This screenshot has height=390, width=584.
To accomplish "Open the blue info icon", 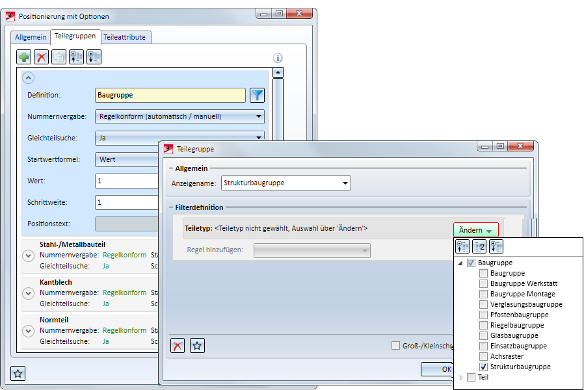I will tap(278, 58).
